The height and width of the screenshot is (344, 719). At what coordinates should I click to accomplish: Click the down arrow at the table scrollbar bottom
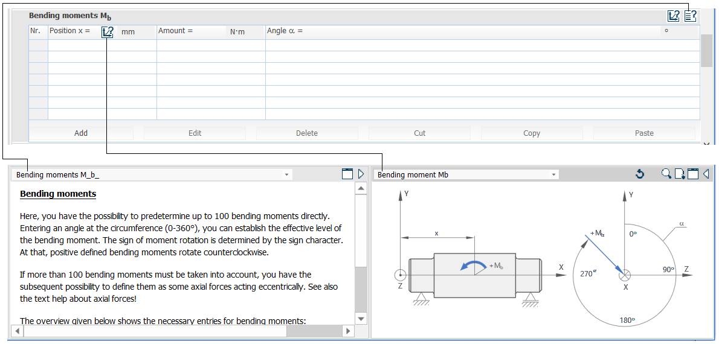pyautogui.click(x=707, y=144)
